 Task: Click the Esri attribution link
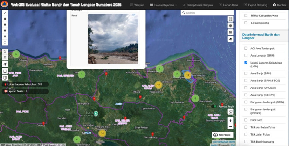pyautogui.click(x=233, y=145)
